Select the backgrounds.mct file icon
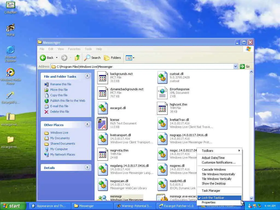The height and width of the screenshot is (210, 280). point(103,77)
